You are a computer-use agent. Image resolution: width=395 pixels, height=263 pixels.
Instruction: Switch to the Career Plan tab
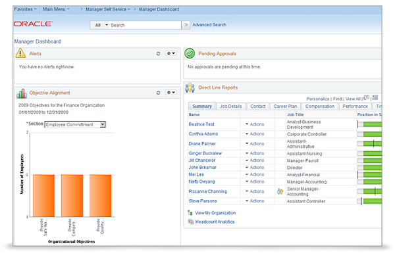pyautogui.click(x=285, y=106)
